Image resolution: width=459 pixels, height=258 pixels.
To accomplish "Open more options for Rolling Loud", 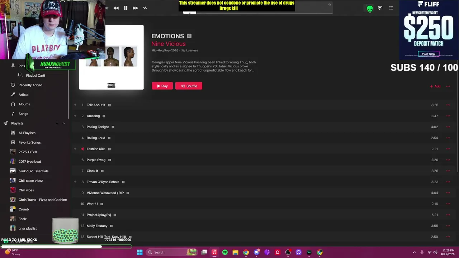I will pos(448,138).
